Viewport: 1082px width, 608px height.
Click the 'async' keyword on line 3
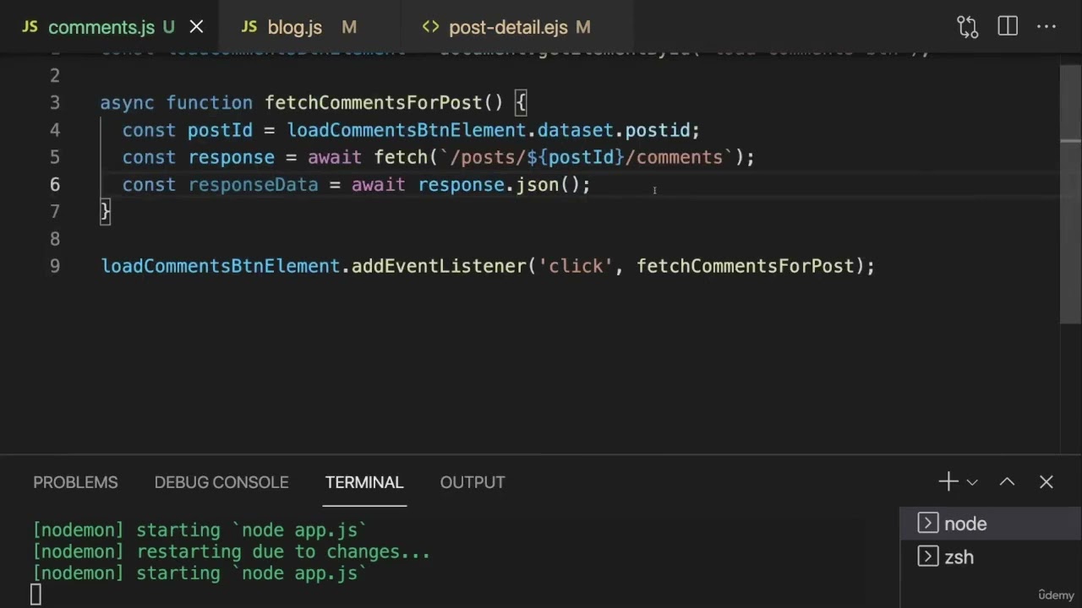(x=127, y=103)
